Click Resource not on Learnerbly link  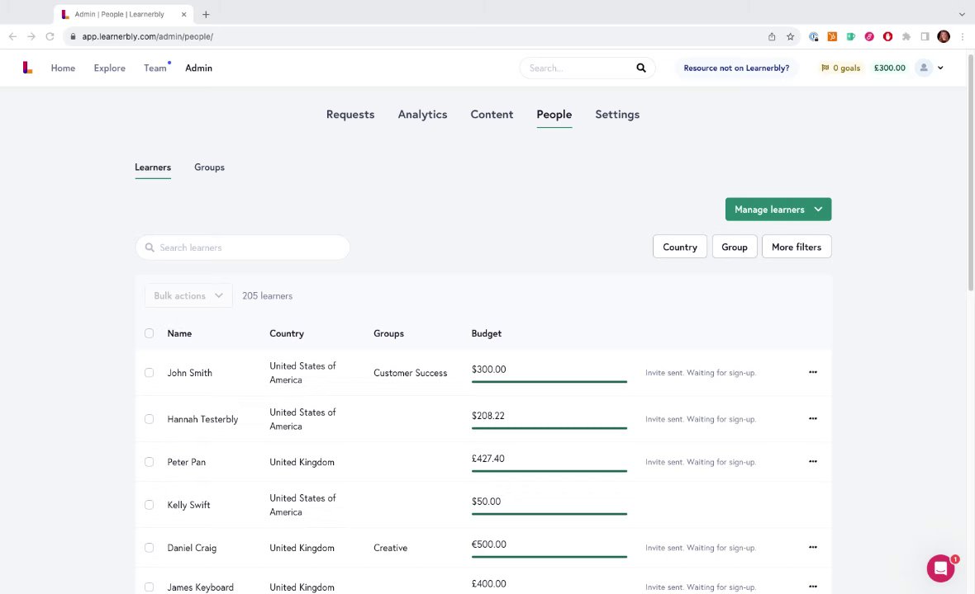pyautogui.click(x=736, y=68)
